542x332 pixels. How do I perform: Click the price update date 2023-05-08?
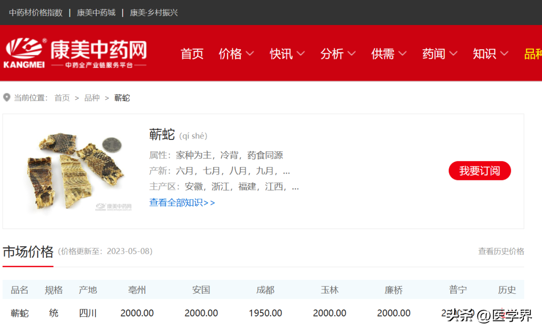(x=127, y=251)
